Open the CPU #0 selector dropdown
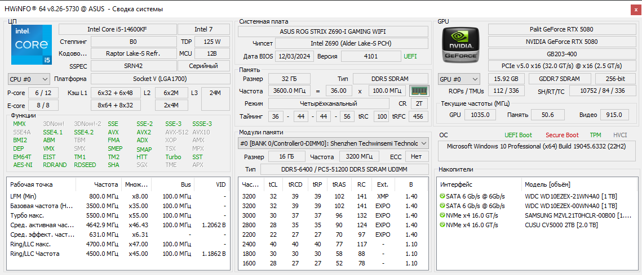The height and width of the screenshot is (275, 642). 29,79
